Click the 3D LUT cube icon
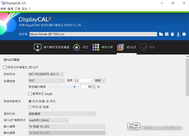189x136 pixels. (120, 47)
